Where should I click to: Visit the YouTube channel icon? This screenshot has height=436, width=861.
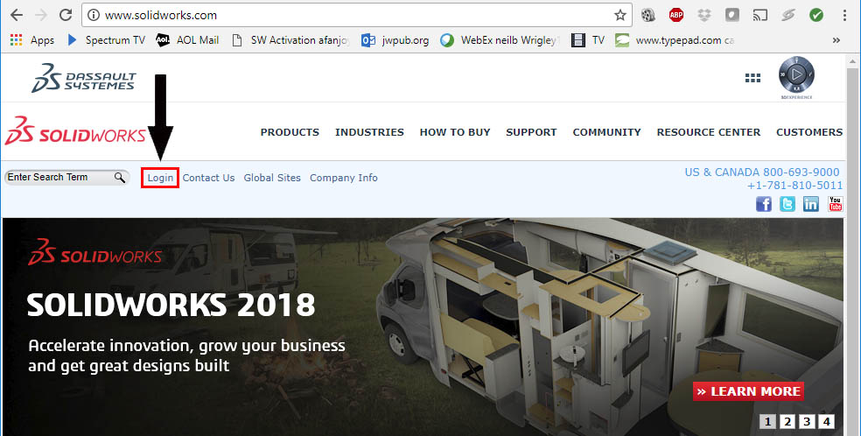point(836,204)
